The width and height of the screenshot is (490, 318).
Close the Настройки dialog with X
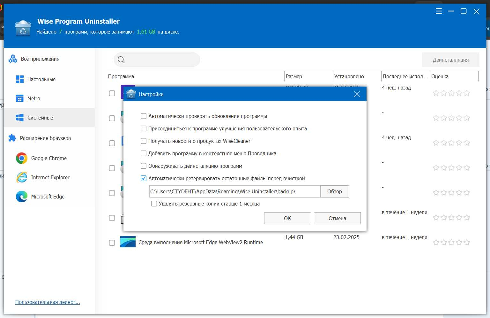(357, 94)
